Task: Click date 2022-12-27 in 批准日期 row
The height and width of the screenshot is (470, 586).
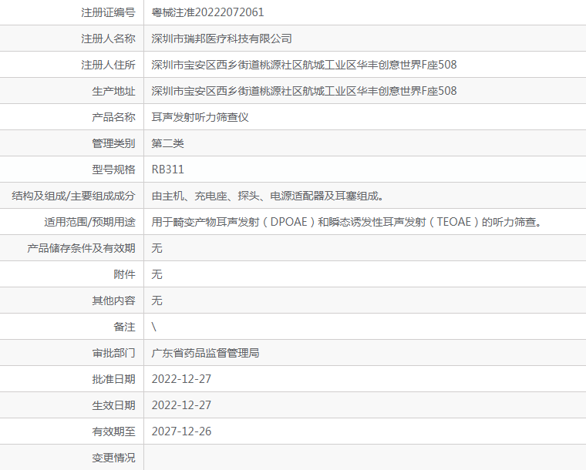Action: coord(181,379)
